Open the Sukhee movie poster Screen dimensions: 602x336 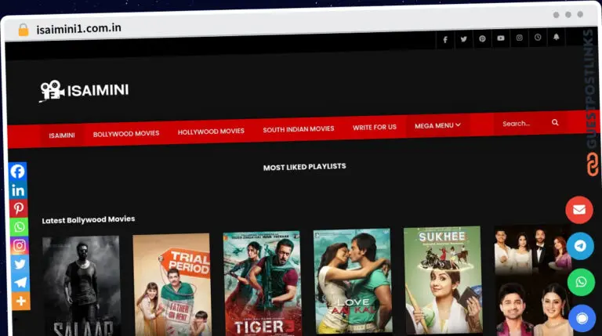443,280
